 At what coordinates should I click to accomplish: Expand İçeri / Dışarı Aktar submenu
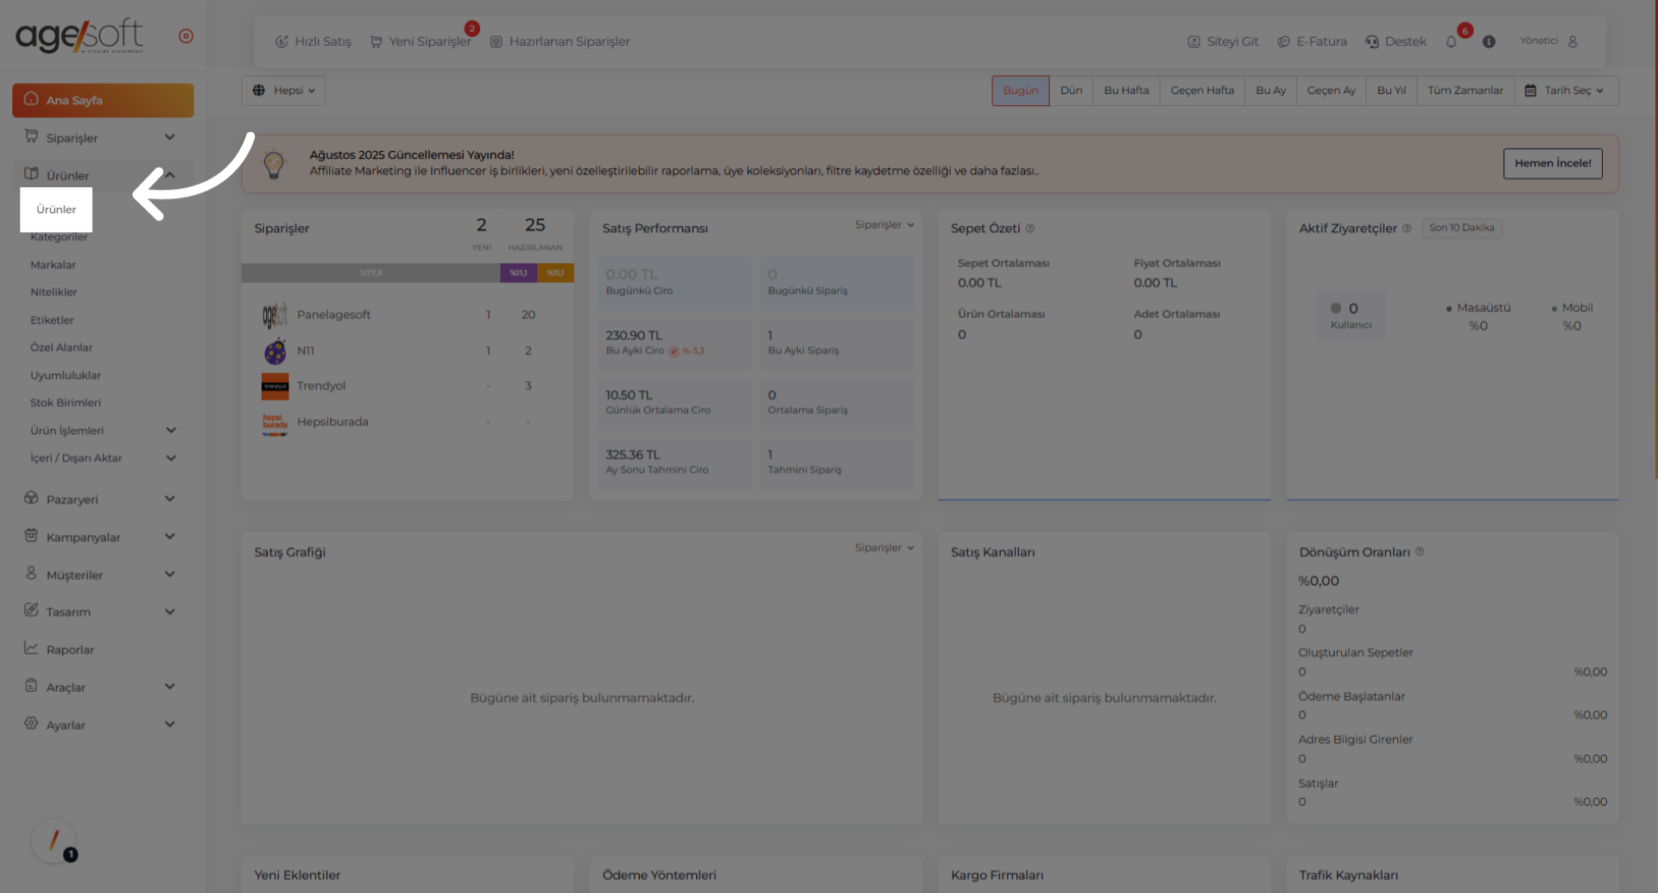click(103, 458)
